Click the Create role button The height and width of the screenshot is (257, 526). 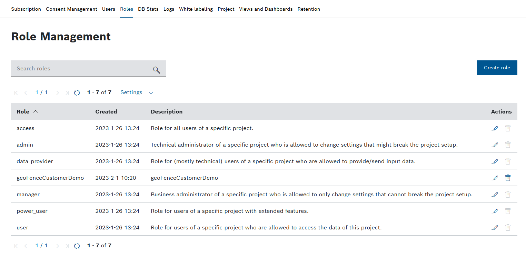click(497, 68)
